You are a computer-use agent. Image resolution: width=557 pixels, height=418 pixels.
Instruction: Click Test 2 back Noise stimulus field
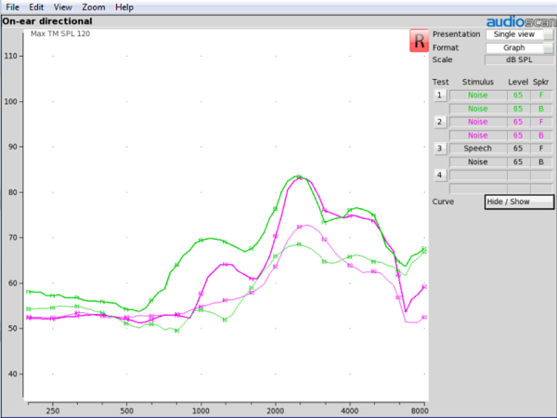[478, 136]
